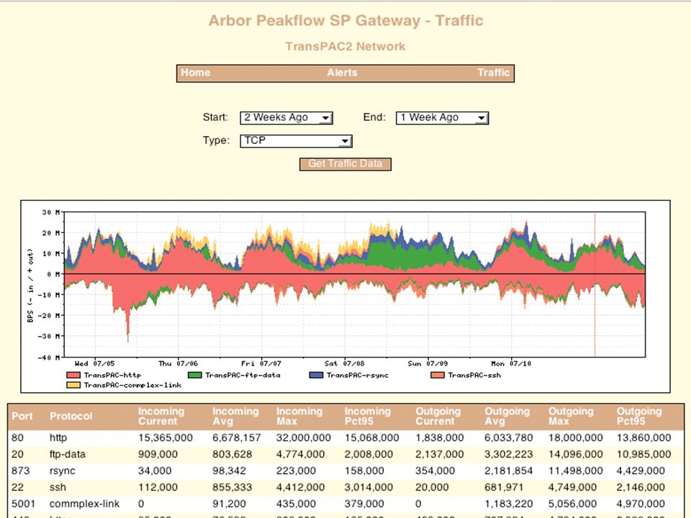Click ssh incoming Pct95 value 3,014,000
This screenshot has width=691, height=518.
(x=369, y=487)
